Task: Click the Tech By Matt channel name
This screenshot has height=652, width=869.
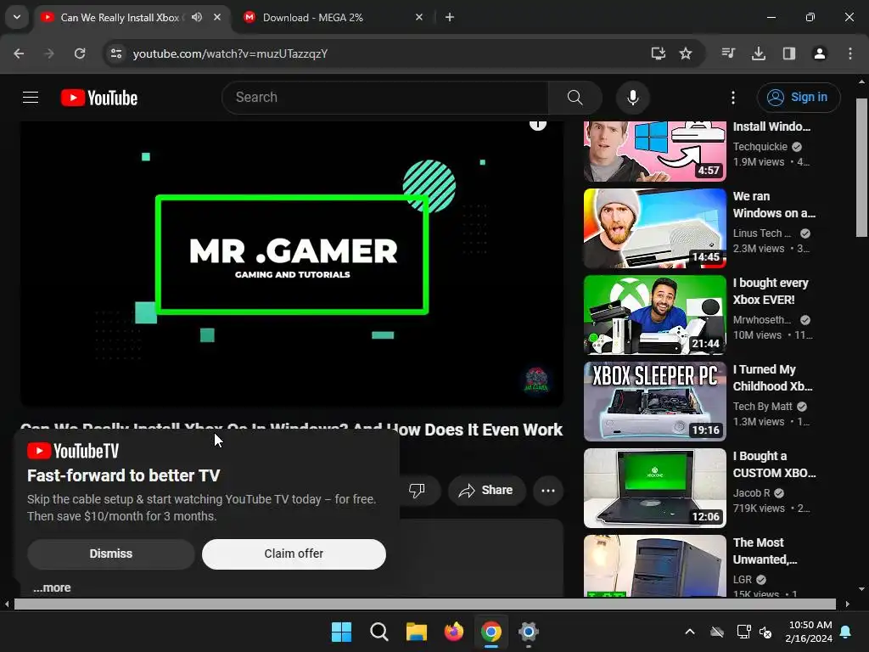Action: (763, 407)
